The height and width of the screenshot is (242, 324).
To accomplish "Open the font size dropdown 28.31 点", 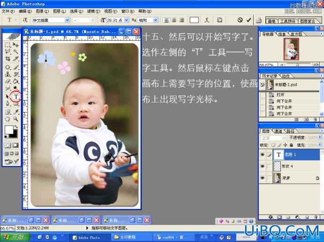I will point(127,20).
